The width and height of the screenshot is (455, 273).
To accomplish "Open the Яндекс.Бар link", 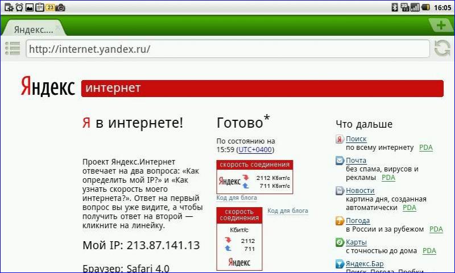I will [365, 264].
